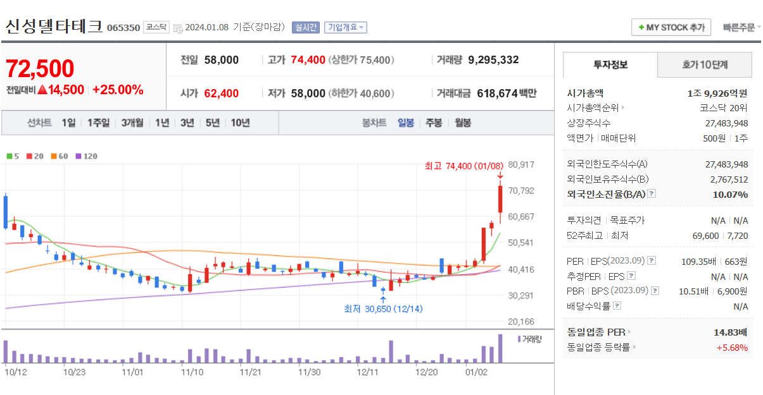Click the 투자의견 label

(x=585, y=221)
